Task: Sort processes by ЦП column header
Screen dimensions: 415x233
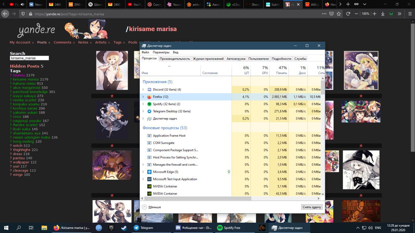Action: (241, 70)
